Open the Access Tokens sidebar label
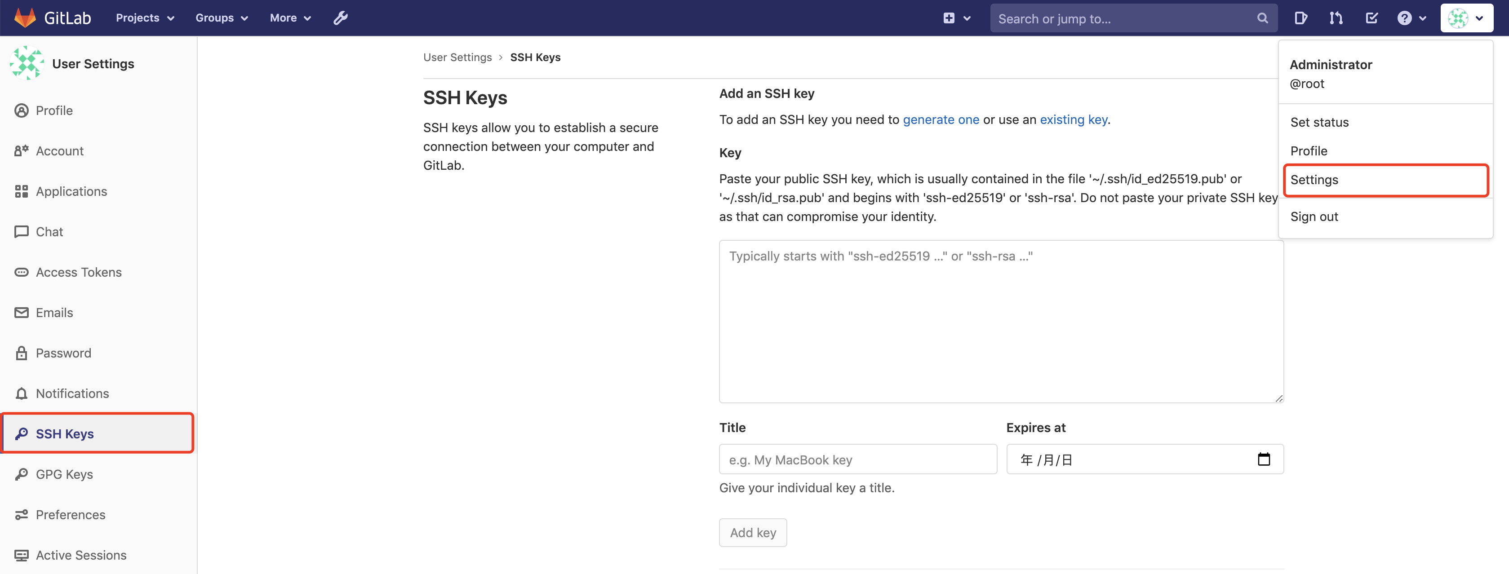The image size is (1509, 574). (x=79, y=272)
